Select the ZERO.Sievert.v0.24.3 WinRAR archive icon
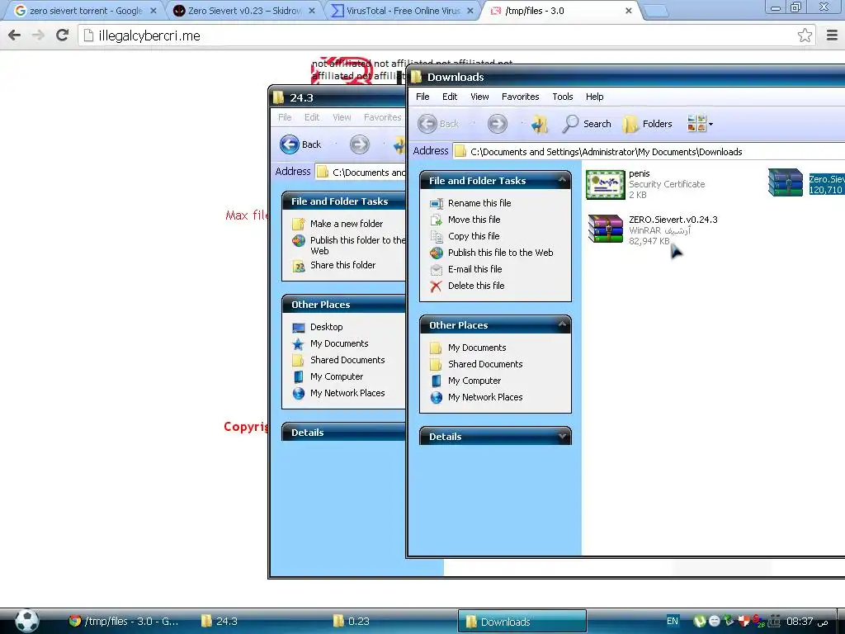Viewport: 845px width, 634px height. 605,229
